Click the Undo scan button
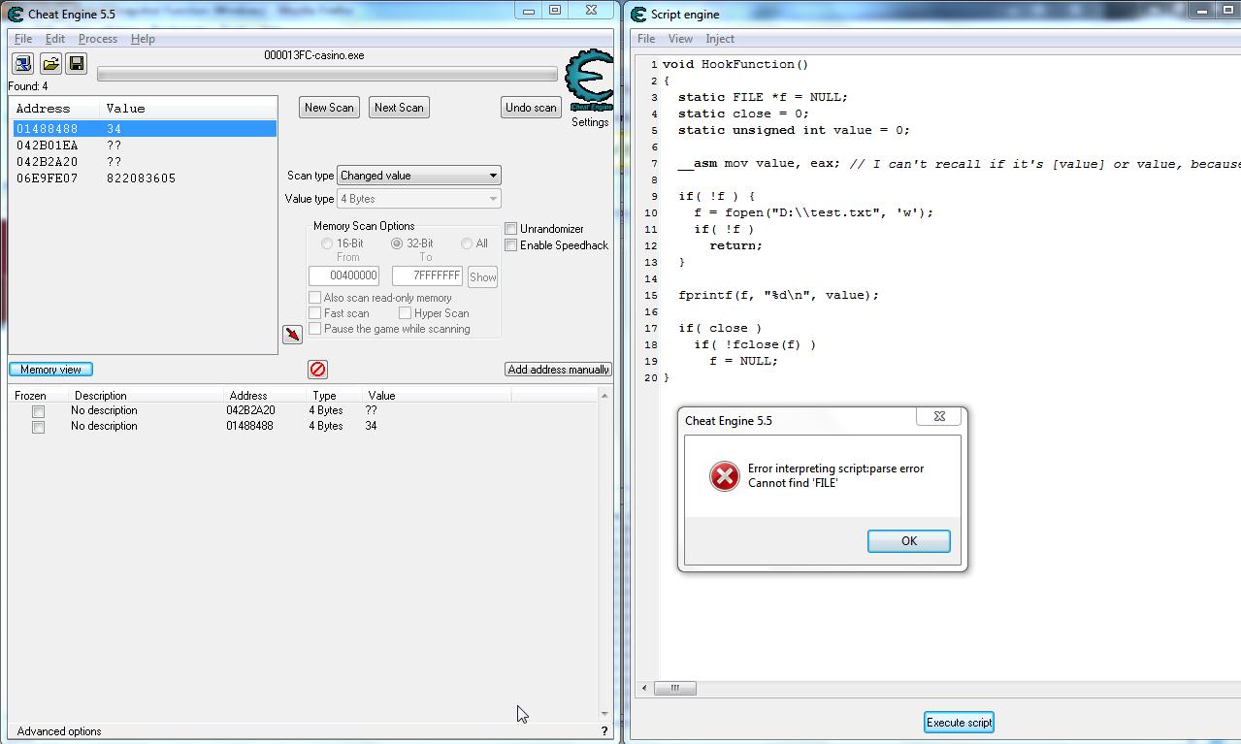Screen dimensions: 1241x744 point(530,107)
